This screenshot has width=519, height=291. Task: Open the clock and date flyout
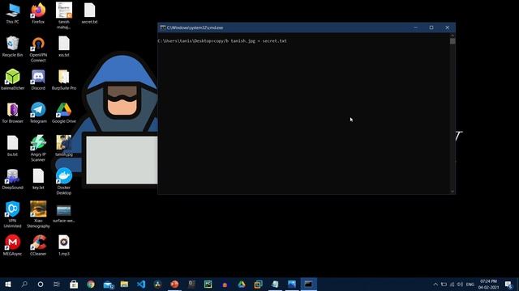click(488, 284)
